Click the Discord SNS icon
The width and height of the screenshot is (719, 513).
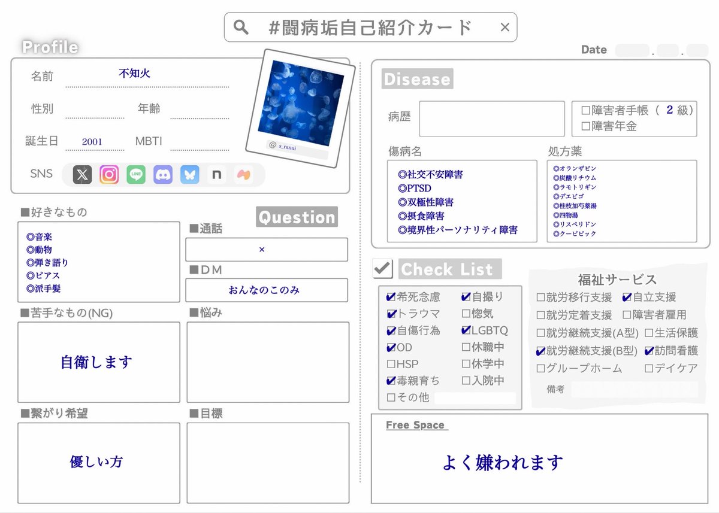(x=163, y=175)
